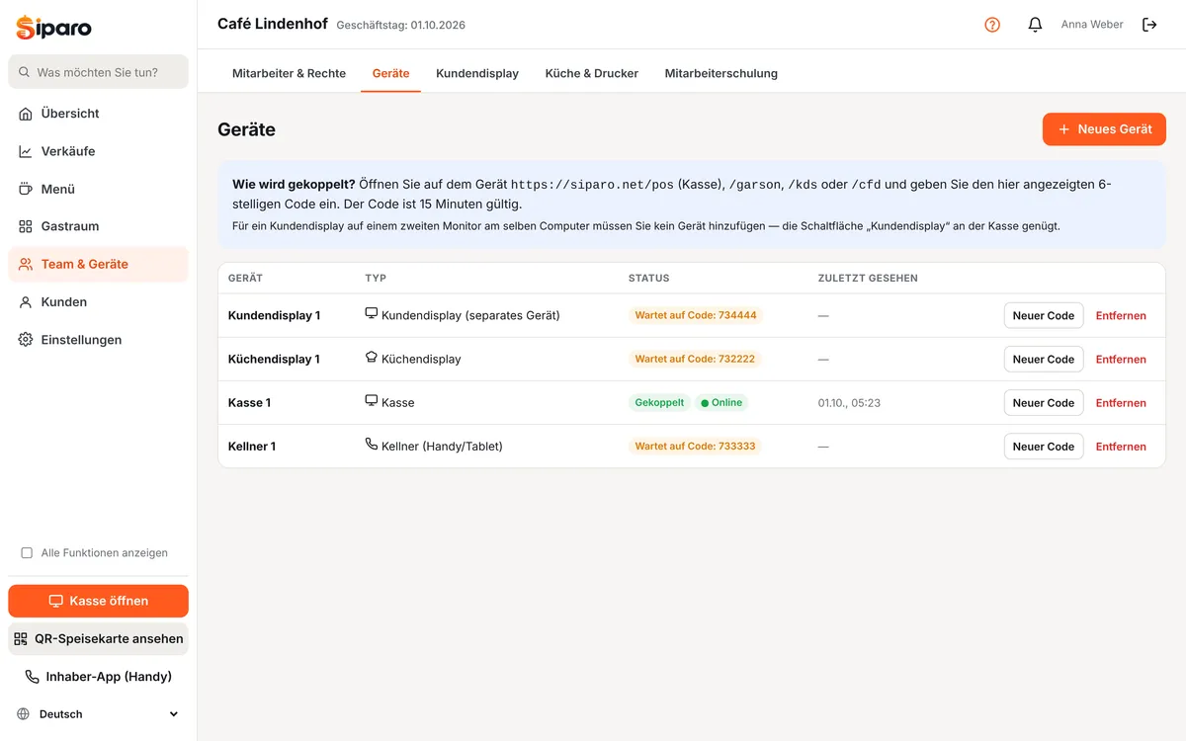The width and height of the screenshot is (1186, 741).
Task: Click the globe language icon
Action: coord(24,714)
